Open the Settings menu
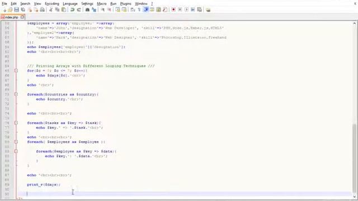This screenshot has width=358, height=201. (x=87, y=4)
